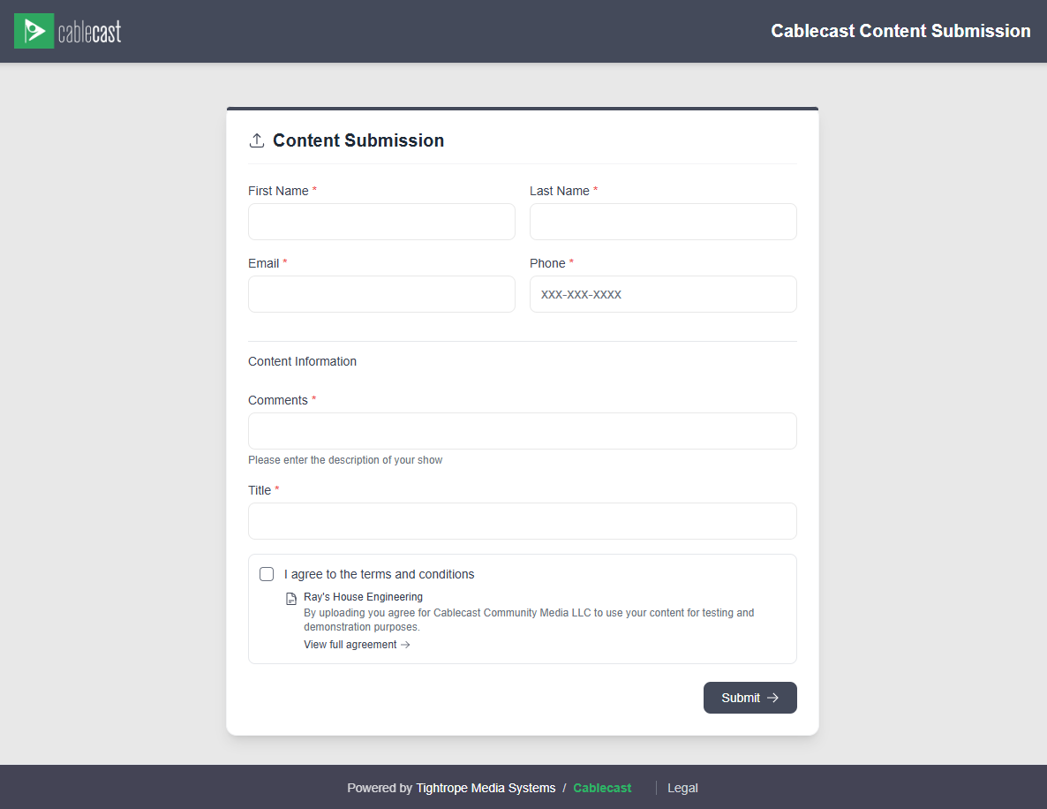Click the 'I agree to the terms and conditions' label
The height and width of the screenshot is (809, 1047).
pyautogui.click(x=380, y=574)
